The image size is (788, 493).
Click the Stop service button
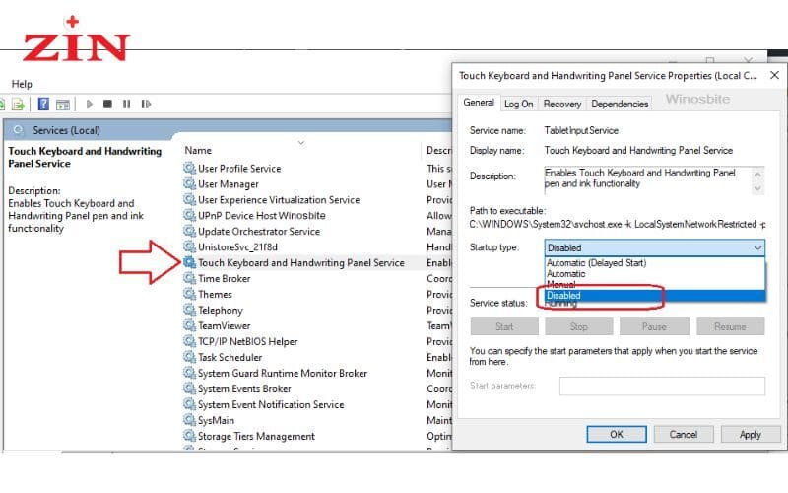(x=578, y=326)
